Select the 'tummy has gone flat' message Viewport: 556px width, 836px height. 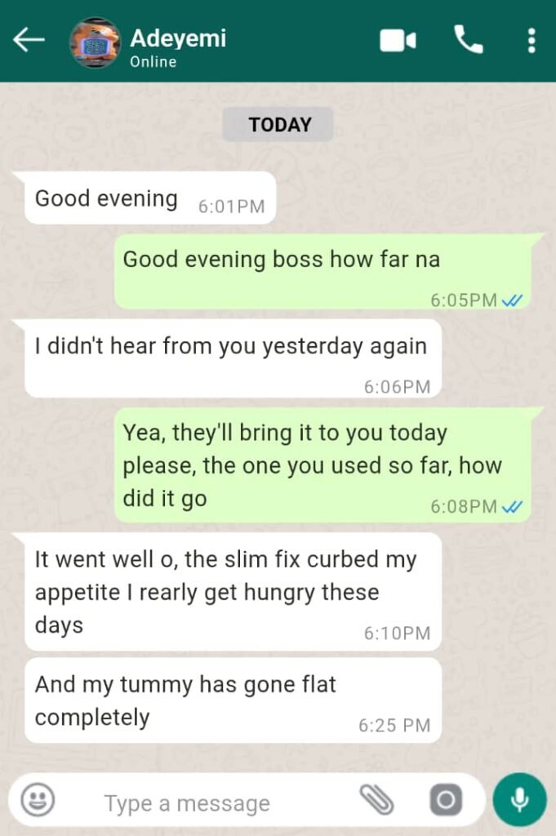point(233,700)
